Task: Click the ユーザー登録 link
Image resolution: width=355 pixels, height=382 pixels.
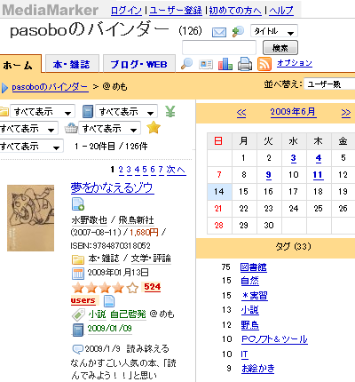Action: pos(176,11)
